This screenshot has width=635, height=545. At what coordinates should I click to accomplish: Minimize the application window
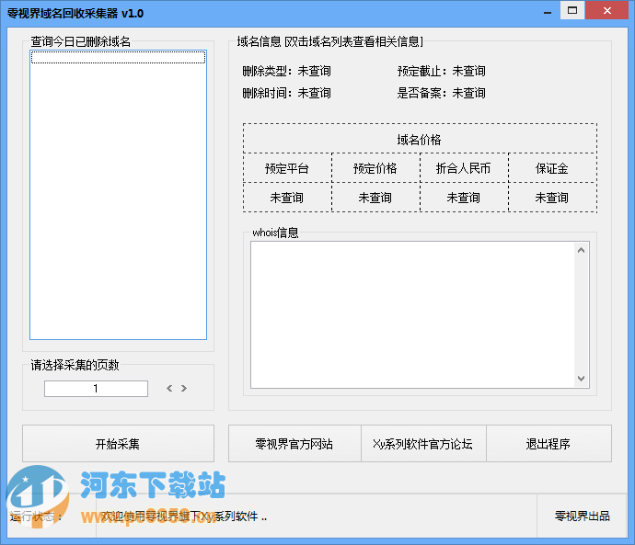[548, 12]
